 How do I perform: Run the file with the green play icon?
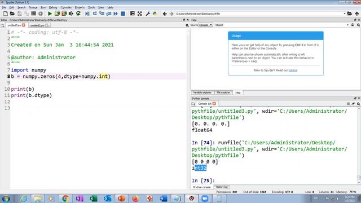[x=50, y=14]
